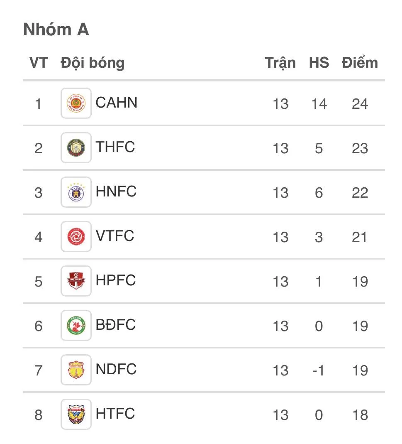402x444 pixels.
Task: Click the Điểm column header
Action: coord(360,63)
